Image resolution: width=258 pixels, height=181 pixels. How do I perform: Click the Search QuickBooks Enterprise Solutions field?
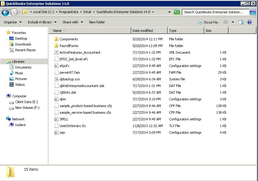215,12
